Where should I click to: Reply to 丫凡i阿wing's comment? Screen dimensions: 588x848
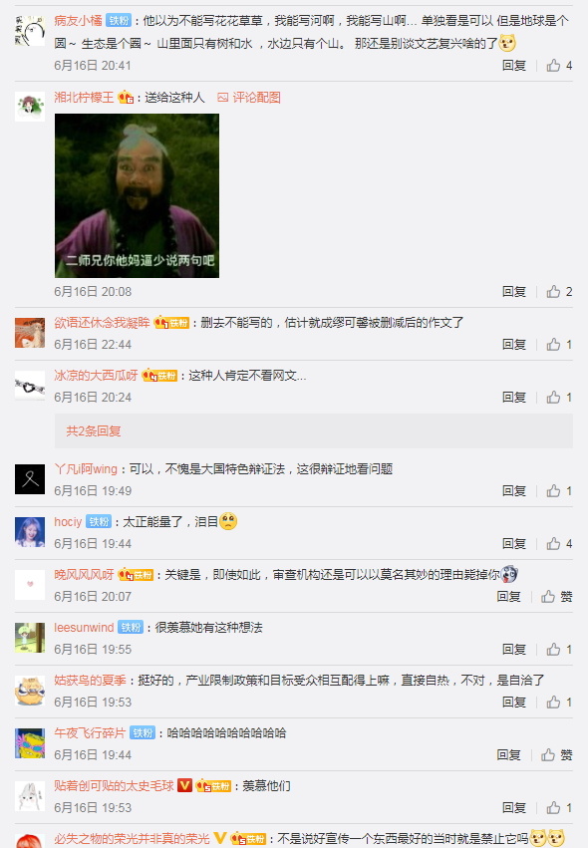coord(514,490)
